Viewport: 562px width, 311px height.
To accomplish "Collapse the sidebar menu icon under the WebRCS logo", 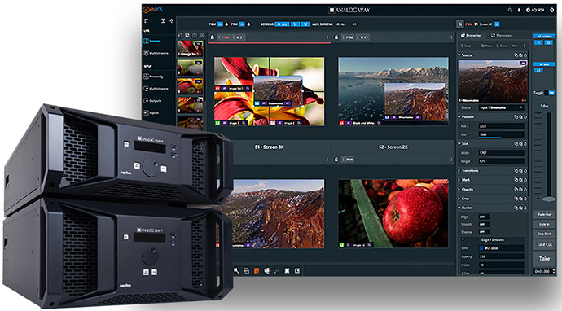I will tap(147, 21).
